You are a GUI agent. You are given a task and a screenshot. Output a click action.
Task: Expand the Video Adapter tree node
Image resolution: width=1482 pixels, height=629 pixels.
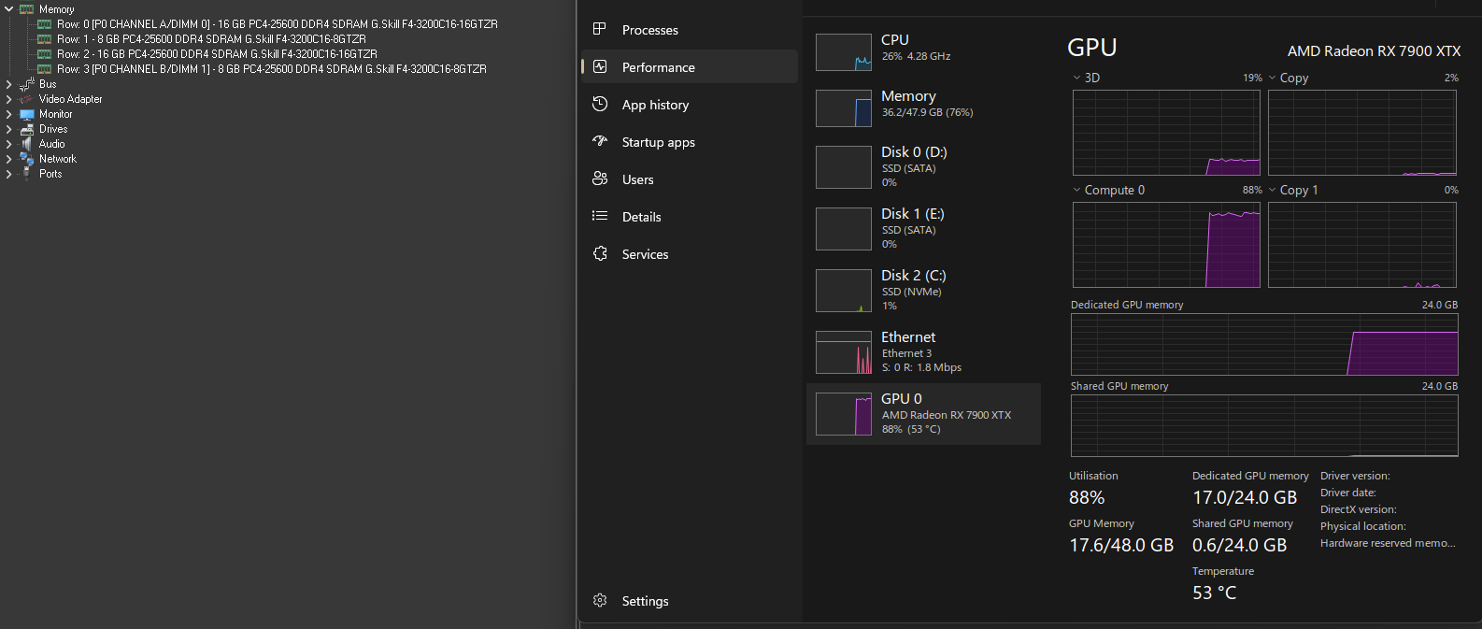[x=8, y=99]
